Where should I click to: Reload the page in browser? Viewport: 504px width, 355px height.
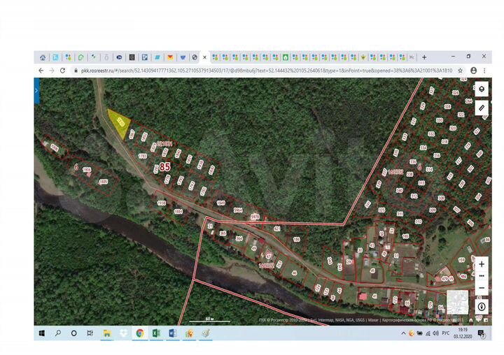62,71
